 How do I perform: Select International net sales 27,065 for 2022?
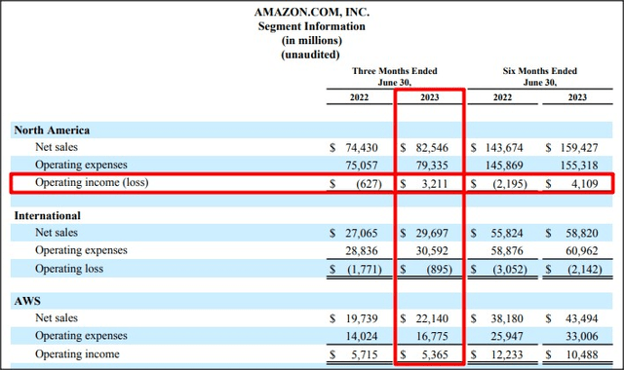pyautogui.click(x=362, y=233)
